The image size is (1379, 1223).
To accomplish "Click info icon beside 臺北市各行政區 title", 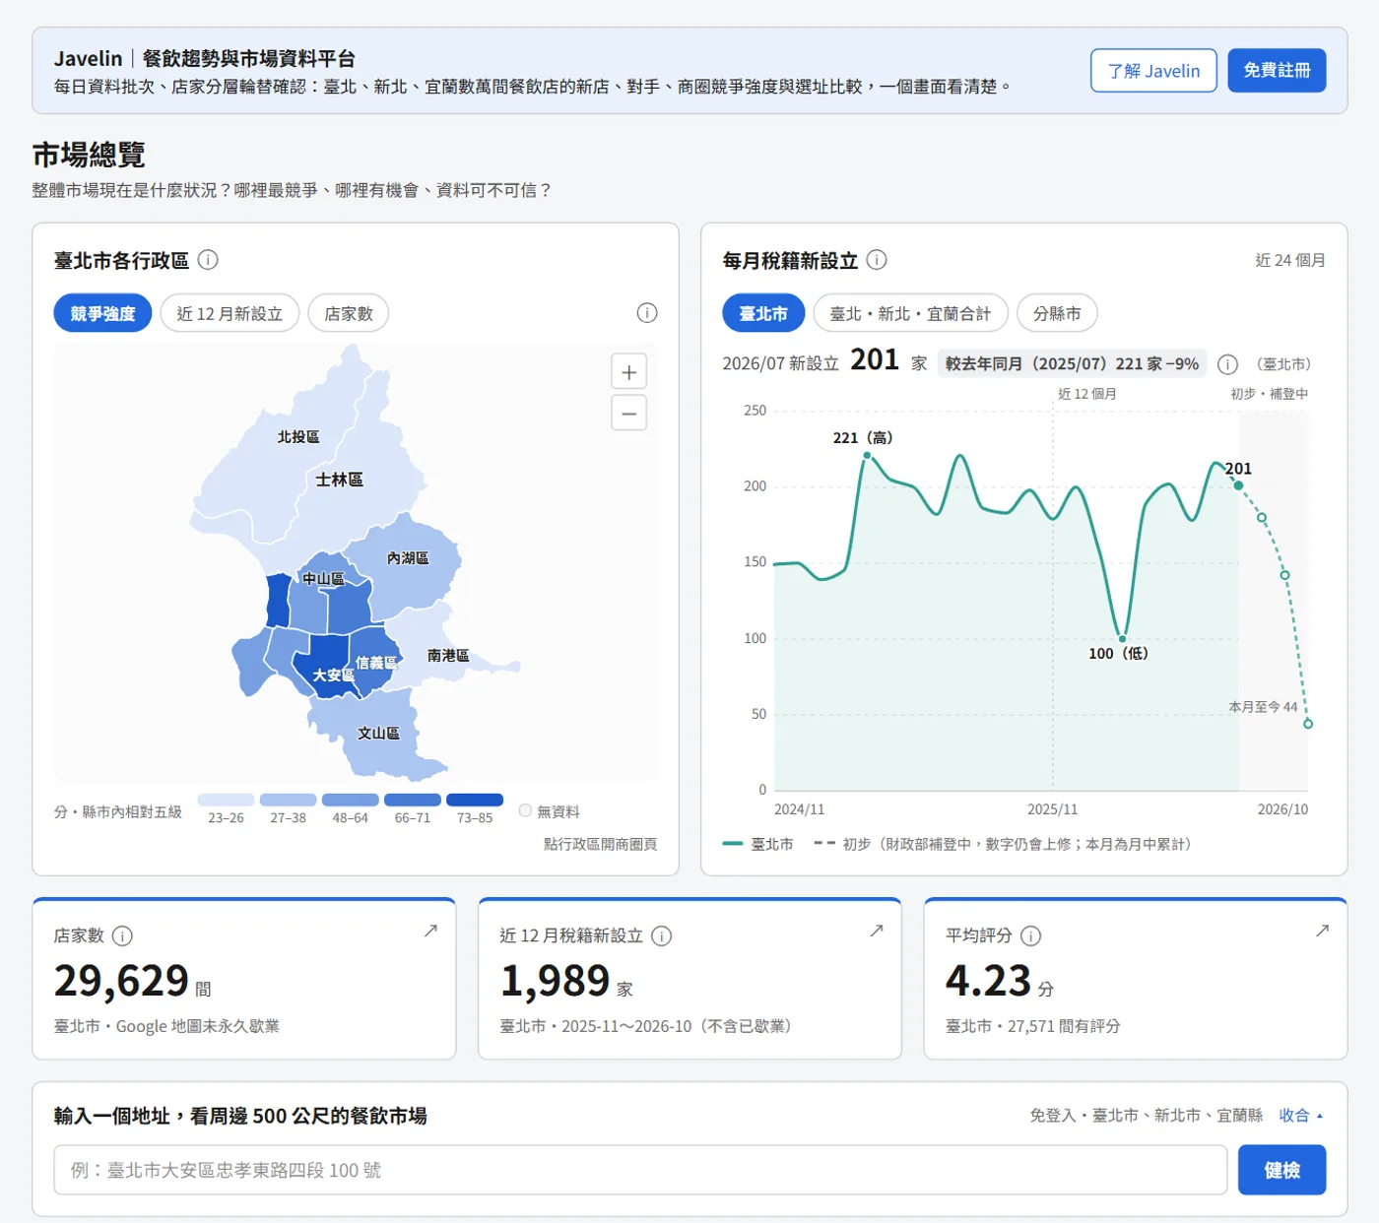I will [x=208, y=260].
